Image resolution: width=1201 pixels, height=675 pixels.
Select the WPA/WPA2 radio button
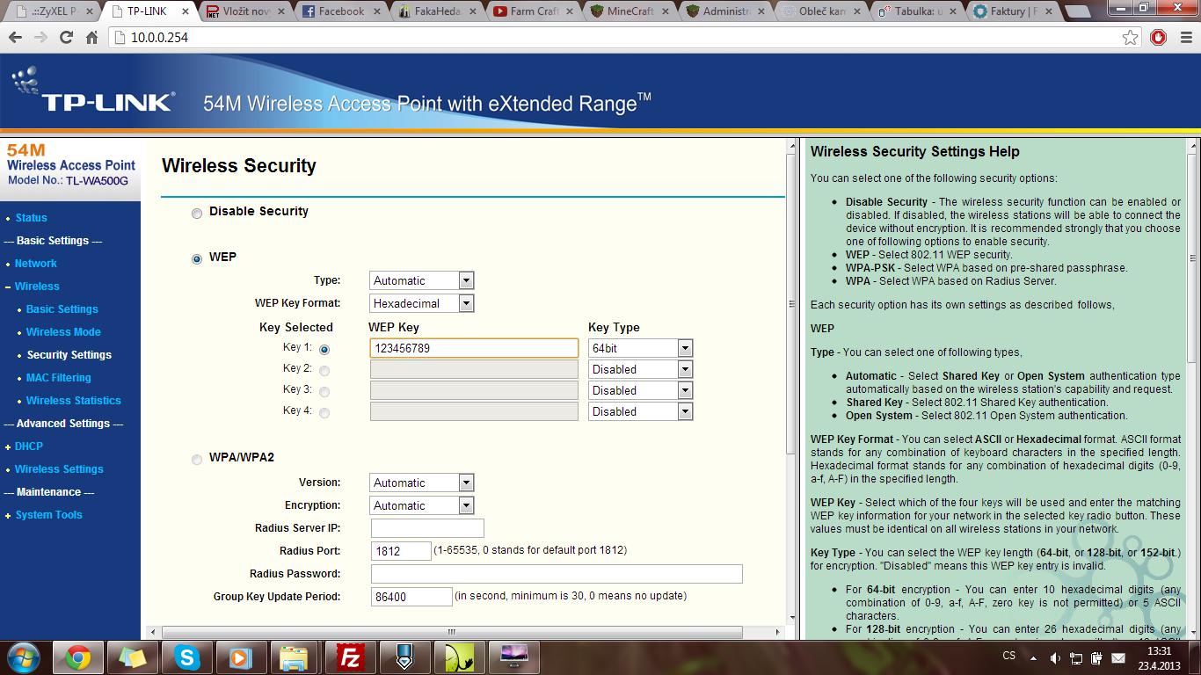tap(197, 459)
